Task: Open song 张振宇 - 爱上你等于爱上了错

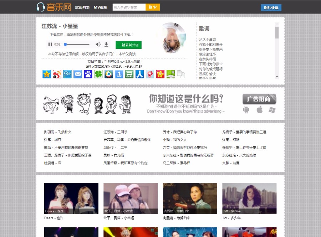Action: tap(244, 148)
